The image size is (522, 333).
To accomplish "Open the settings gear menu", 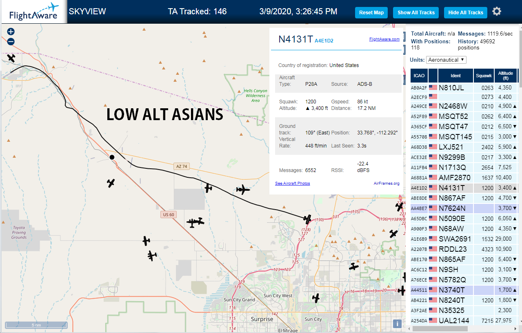I will 497,11.
